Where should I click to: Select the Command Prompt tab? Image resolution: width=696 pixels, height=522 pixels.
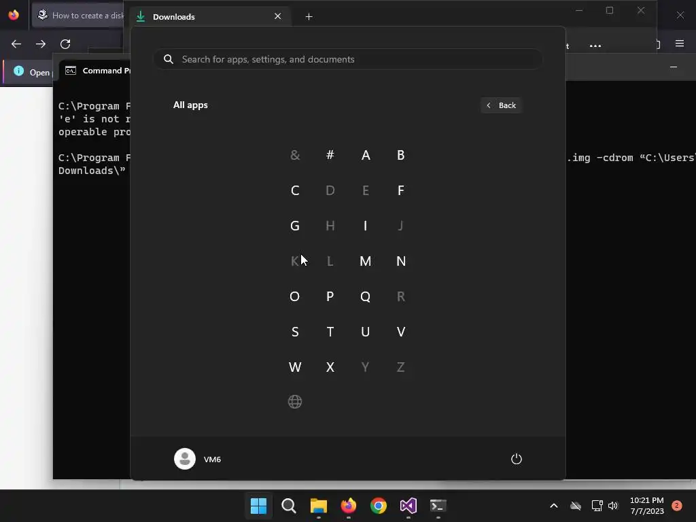(x=95, y=71)
